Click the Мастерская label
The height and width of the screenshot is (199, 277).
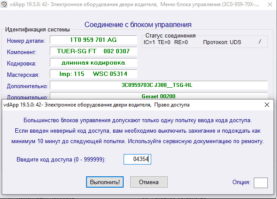(x=23, y=75)
